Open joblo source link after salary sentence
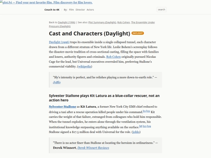211x158 pixels. click(136, 132)
